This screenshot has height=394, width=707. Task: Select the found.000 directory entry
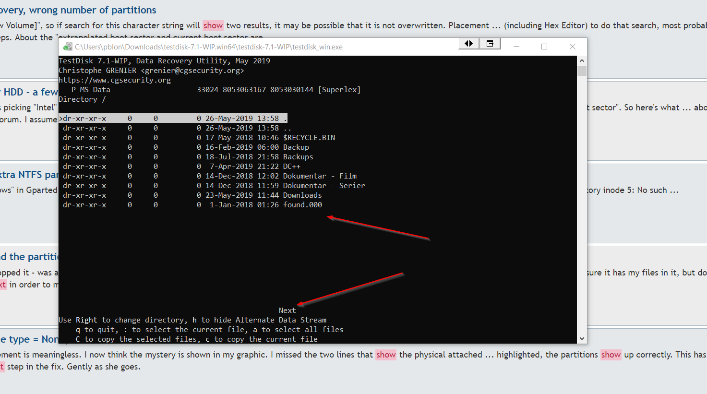pyautogui.click(x=192, y=205)
